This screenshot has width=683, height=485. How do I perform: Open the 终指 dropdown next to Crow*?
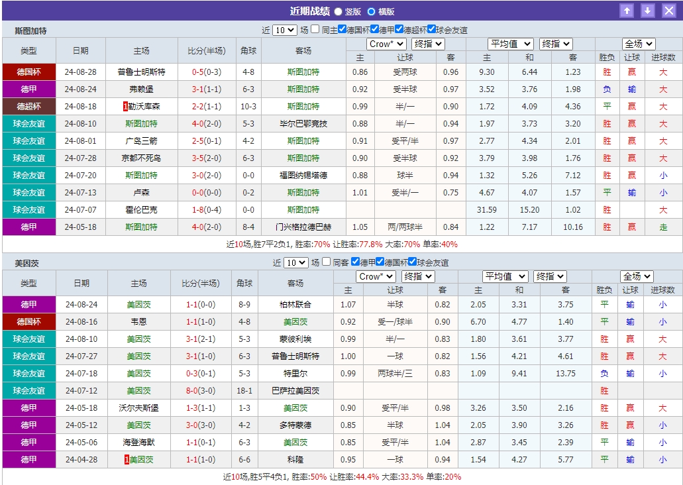pyautogui.click(x=429, y=44)
